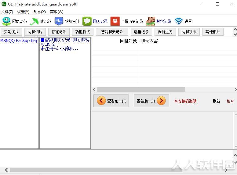Click the orange left arrow on 查看前一页
Screen dimensions: 237x175
(x=101, y=101)
